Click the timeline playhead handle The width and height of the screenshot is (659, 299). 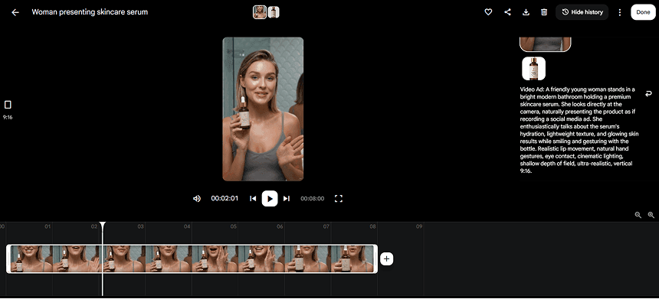(103, 226)
